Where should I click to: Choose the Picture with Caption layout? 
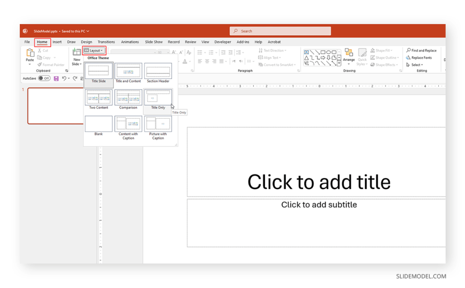(x=158, y=128)
